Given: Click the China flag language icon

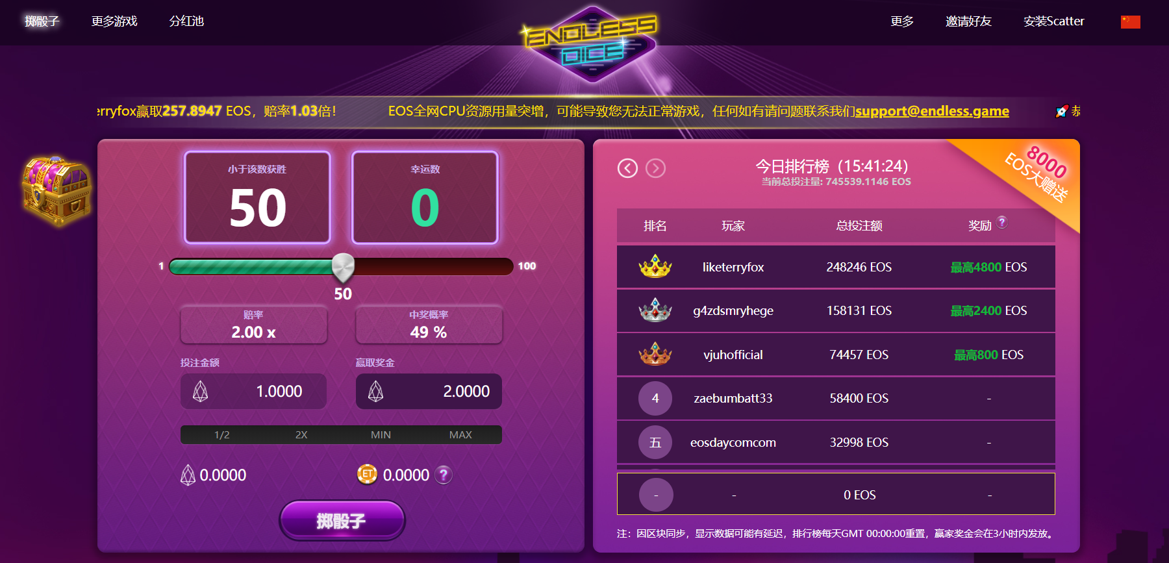Looking at the screenshot, I should tap(1131, 22).
